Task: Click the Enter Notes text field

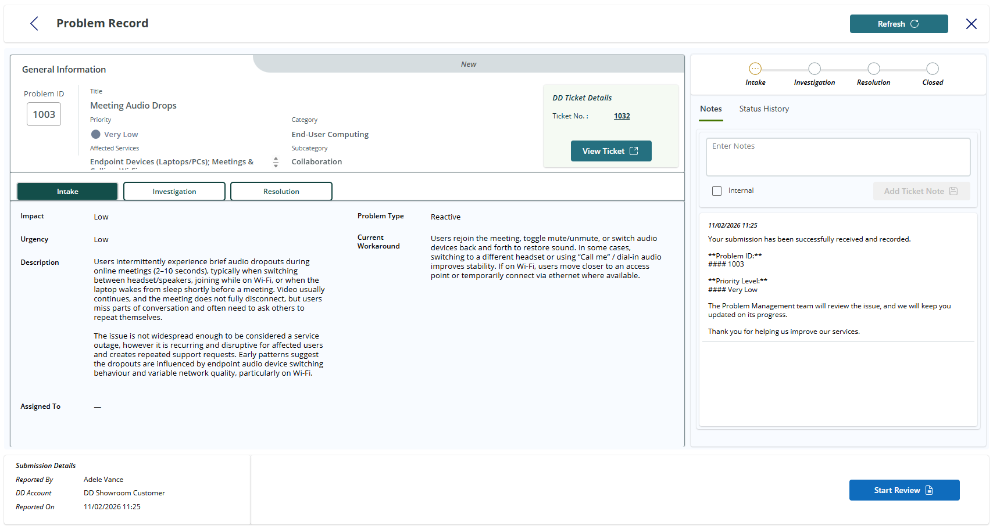Action: [x=838, y=157]
